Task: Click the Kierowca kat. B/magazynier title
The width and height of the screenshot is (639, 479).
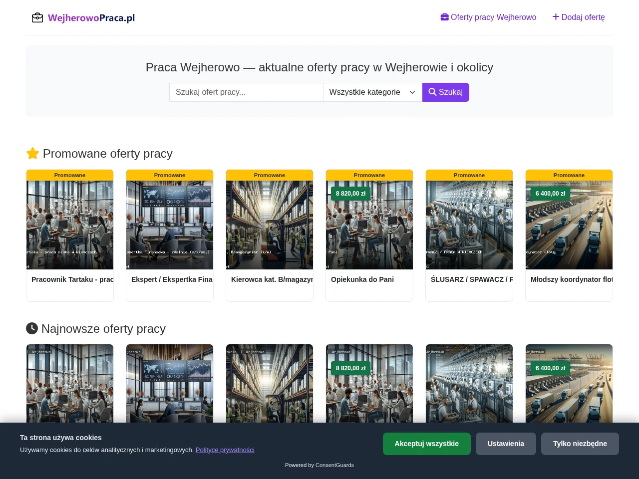Action: (272, 279)
